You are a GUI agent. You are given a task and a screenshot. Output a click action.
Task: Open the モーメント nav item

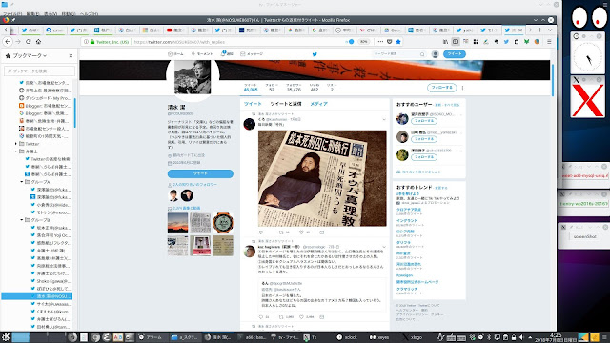point(201,54)
